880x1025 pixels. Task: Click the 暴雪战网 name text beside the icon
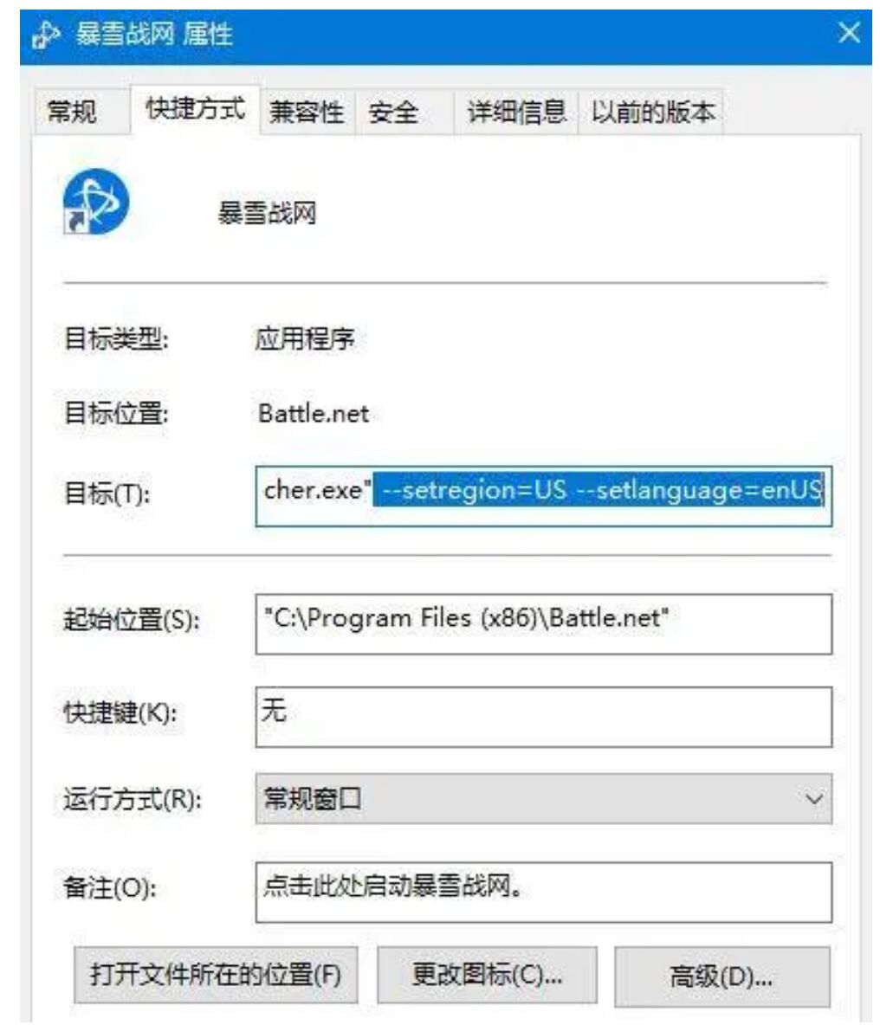point(268,213)
